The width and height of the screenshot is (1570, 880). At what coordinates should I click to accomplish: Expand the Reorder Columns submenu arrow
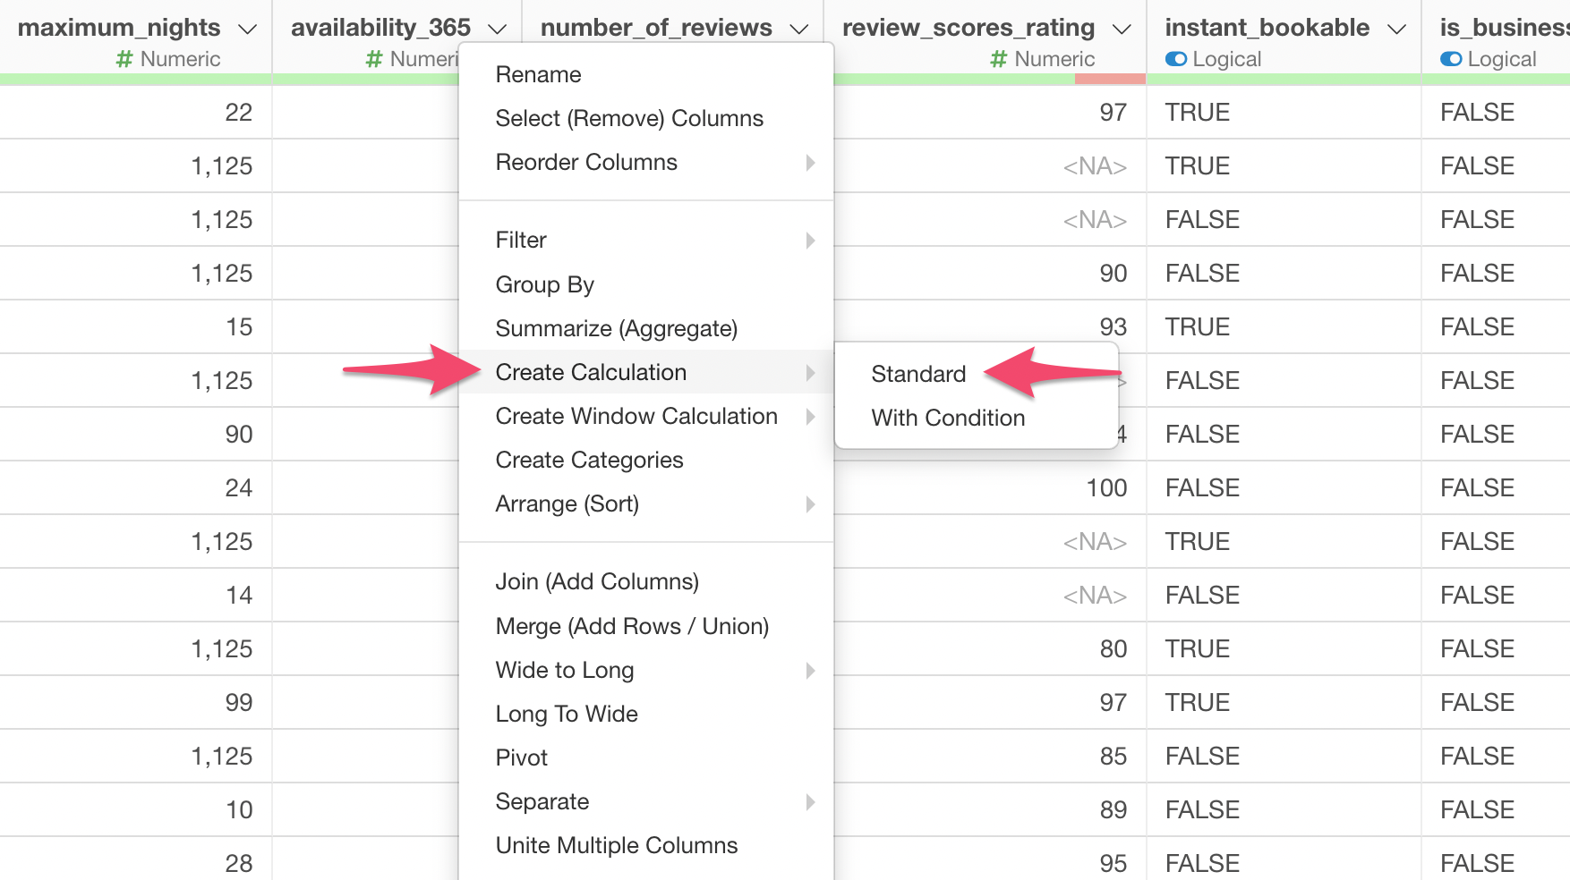811,163
